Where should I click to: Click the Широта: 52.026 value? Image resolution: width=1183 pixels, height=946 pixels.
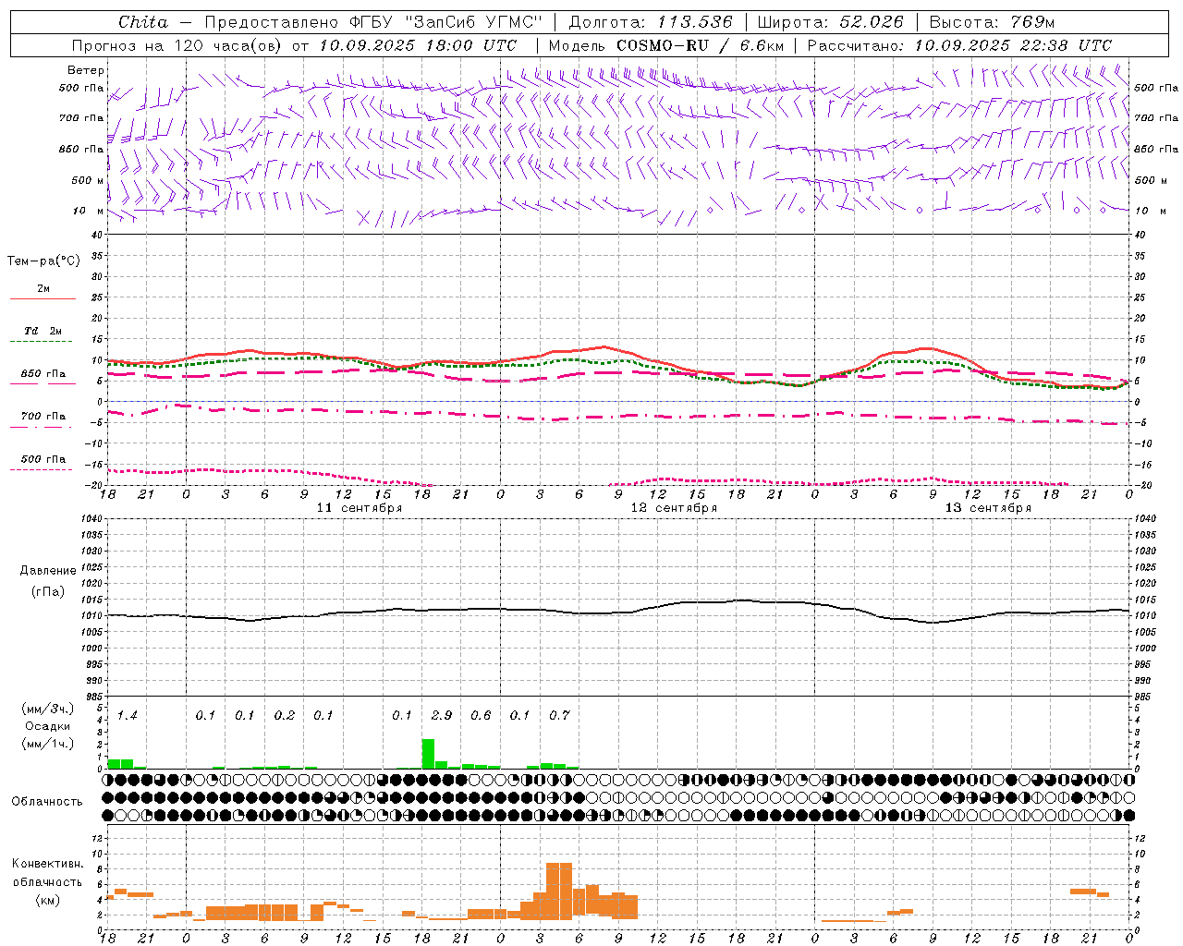point(831,22)
